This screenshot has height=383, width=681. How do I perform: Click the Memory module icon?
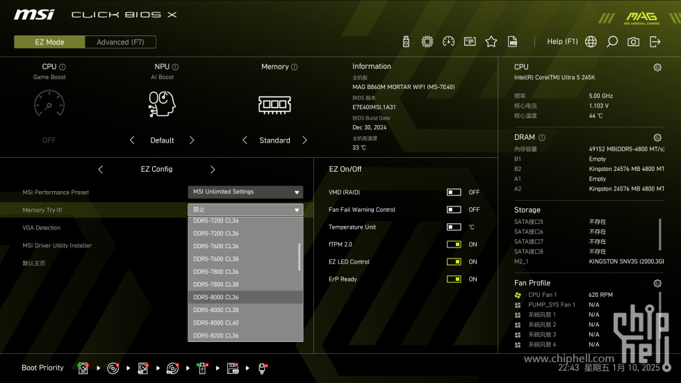point(274,105)
